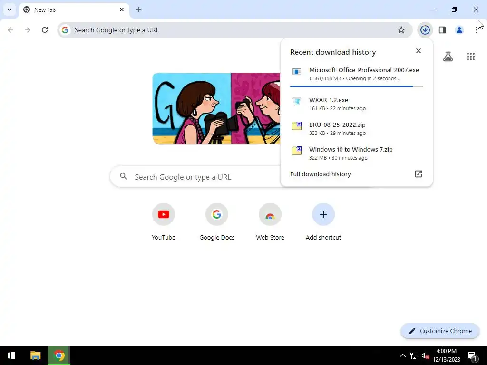Open Windows 10 to Windows 7.zip entry
This screenshot has width=487, height=365.
pyautogui.click(x=357, y=154)
